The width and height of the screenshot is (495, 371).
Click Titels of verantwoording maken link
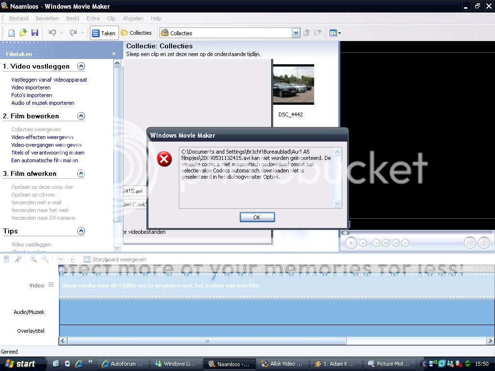coord(48,153)
